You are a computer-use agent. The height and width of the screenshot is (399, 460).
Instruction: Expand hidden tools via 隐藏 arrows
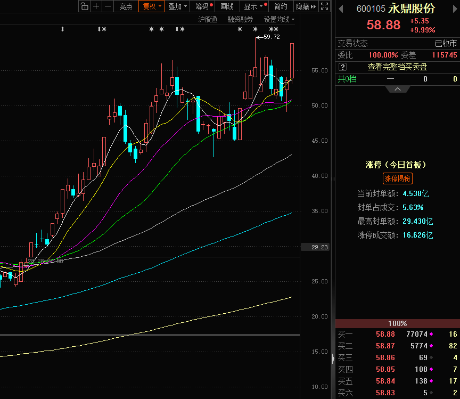pos(306,6)
